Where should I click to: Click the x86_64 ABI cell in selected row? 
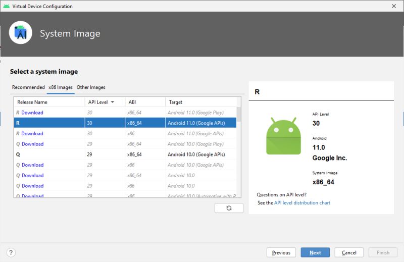point(145,123)
